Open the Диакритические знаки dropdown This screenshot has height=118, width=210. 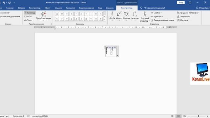[x=163, y=20]
